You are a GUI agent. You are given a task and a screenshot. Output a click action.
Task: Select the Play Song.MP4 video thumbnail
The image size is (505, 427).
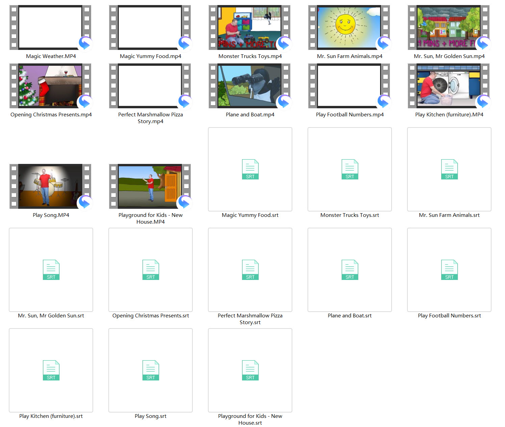coord(50,187)
